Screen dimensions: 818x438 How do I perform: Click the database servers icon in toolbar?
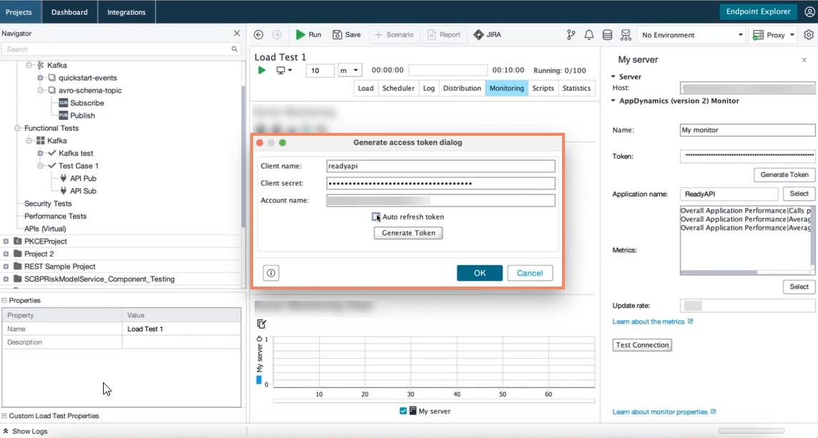tap(606, 34)
